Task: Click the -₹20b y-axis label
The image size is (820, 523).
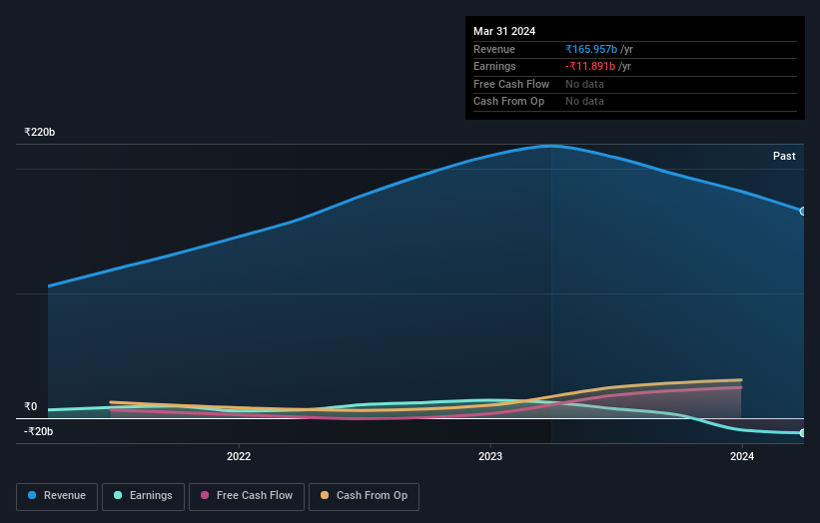Action: pyautogui.click(x=38, y=431)
